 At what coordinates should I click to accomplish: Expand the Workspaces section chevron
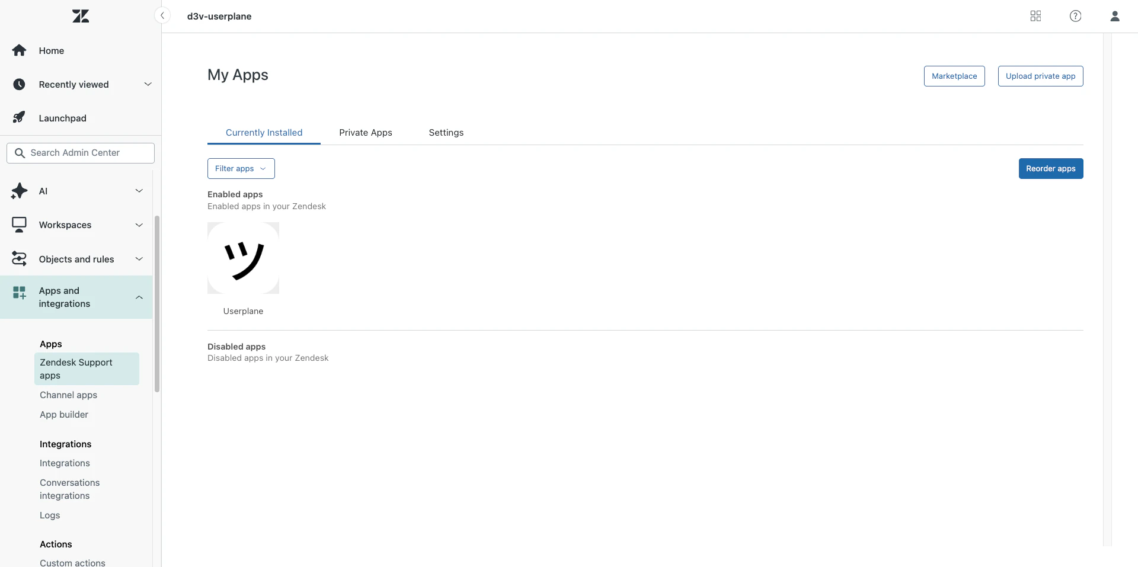139,225
